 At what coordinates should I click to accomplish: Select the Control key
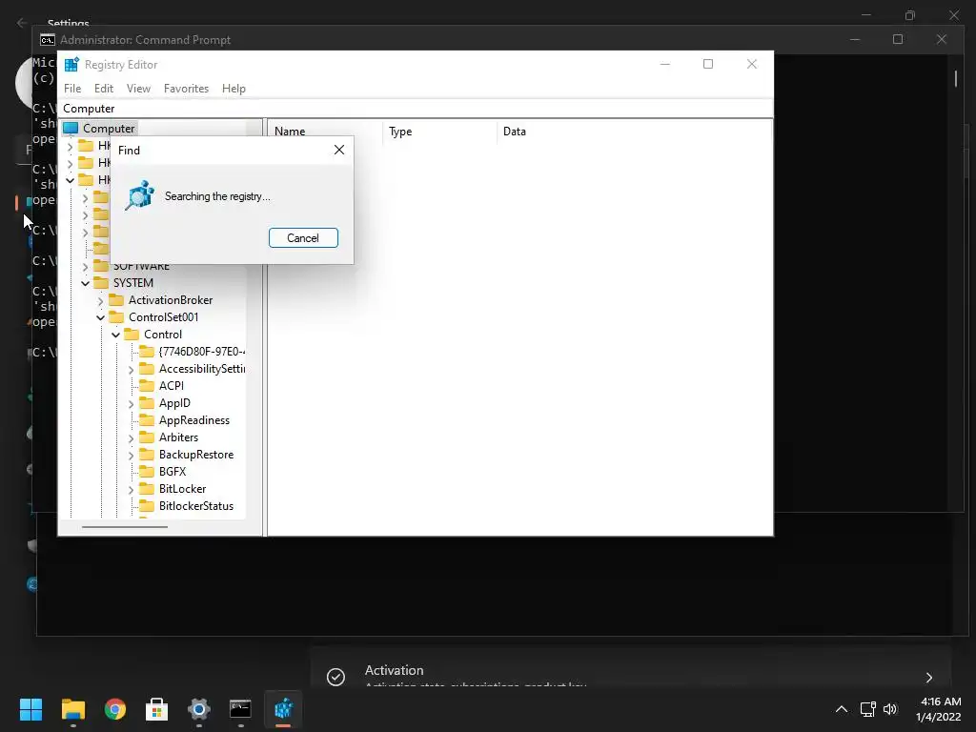(x=162, y=335)
